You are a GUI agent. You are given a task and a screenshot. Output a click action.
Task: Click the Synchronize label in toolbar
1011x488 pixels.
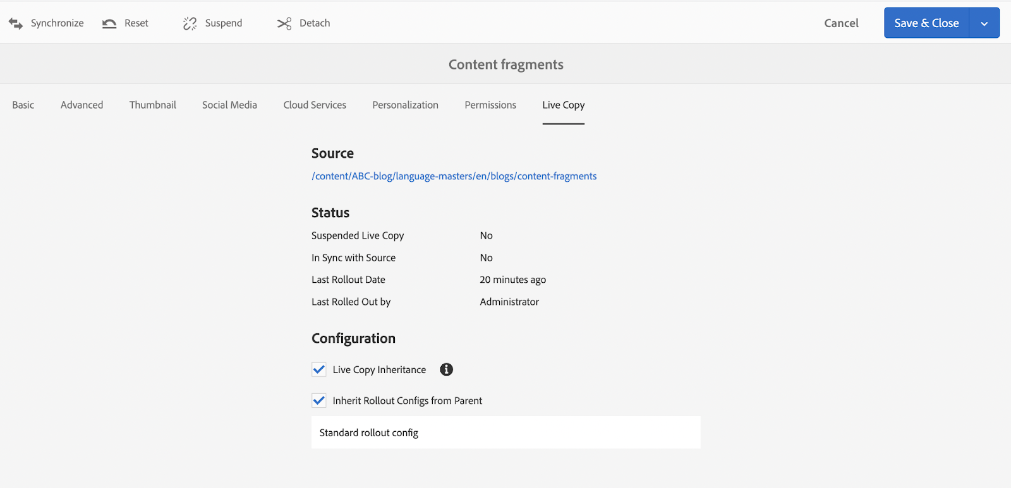(57, 23)
